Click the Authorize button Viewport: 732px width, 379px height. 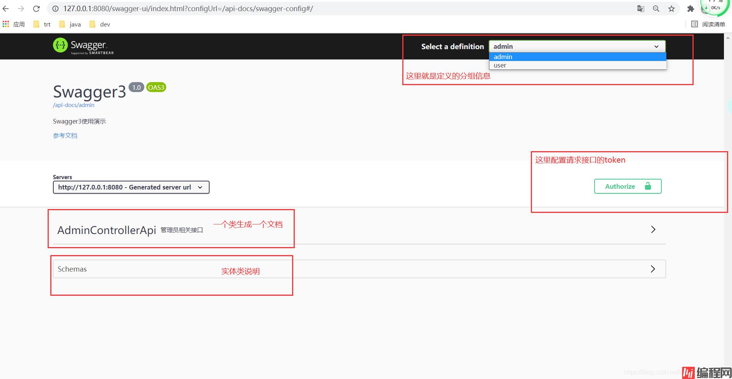click(628, 186)
